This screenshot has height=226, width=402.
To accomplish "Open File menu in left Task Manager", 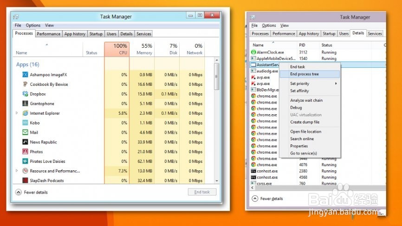I will point(18,25).
